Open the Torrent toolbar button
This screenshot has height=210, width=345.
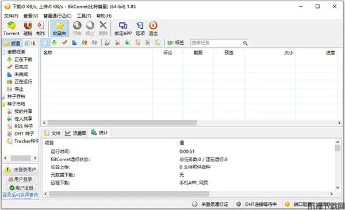click(x=11, y=28)
